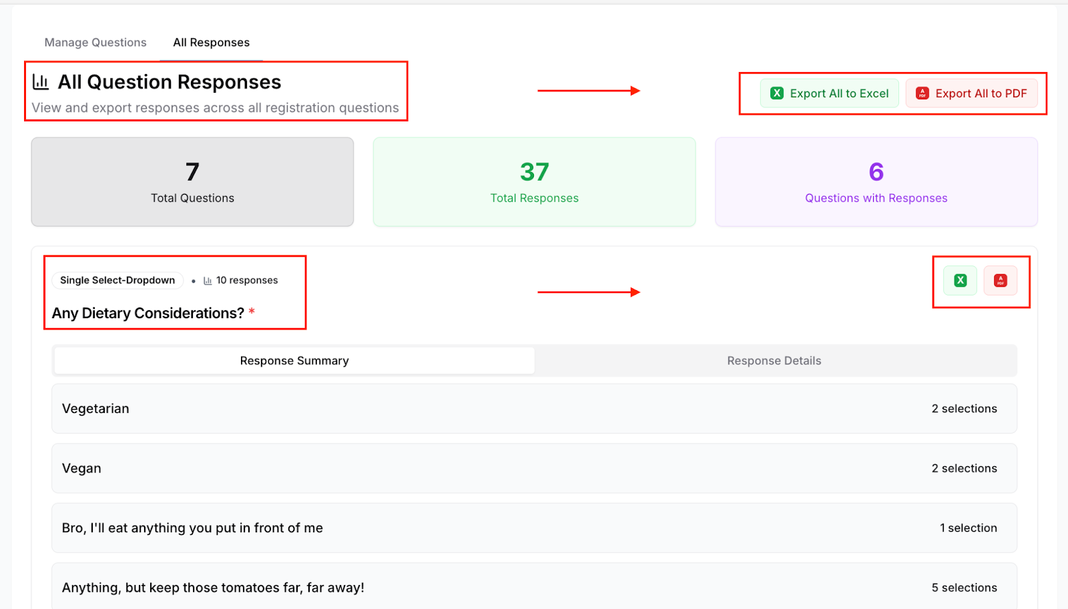Image resolution: width=1068 pixels, height=609 pixels.
Task: Click the "Bro, I'll eat anything" response row
Action: (534, 528)
